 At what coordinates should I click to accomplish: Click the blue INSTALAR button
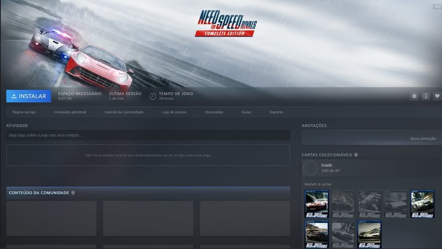[29, 96]
